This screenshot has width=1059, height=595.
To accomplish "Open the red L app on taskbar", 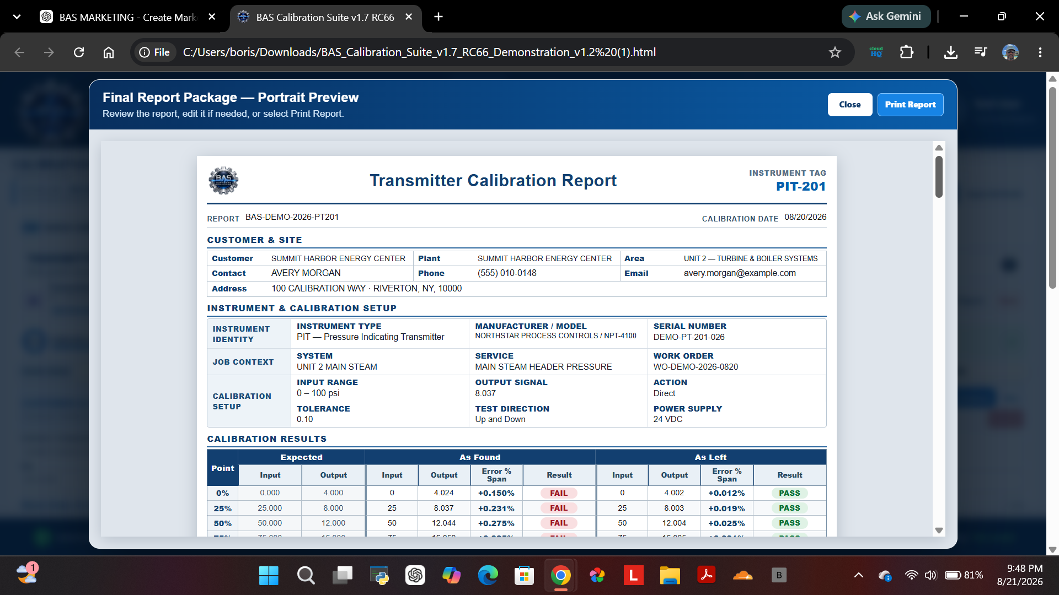I will (x=634, y=576).
